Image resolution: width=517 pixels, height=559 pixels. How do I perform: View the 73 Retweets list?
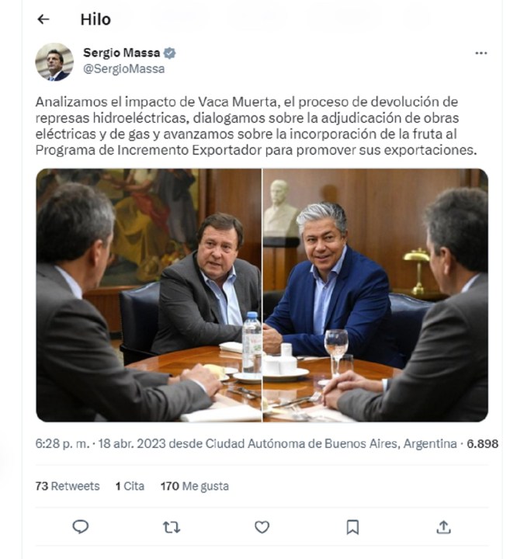pos(68,486)
